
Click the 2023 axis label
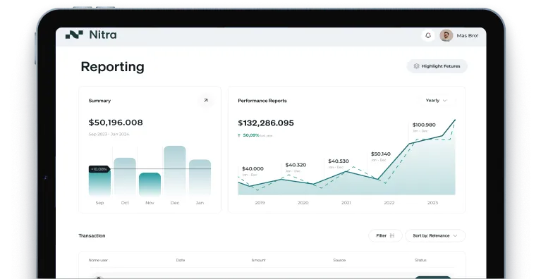click(432, 203)
